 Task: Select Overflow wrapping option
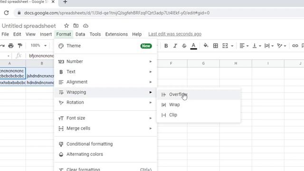click(199, 95)
